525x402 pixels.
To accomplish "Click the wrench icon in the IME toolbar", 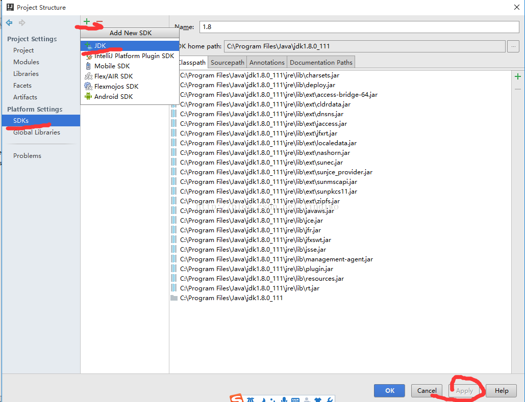I will [x=329, y=399].
